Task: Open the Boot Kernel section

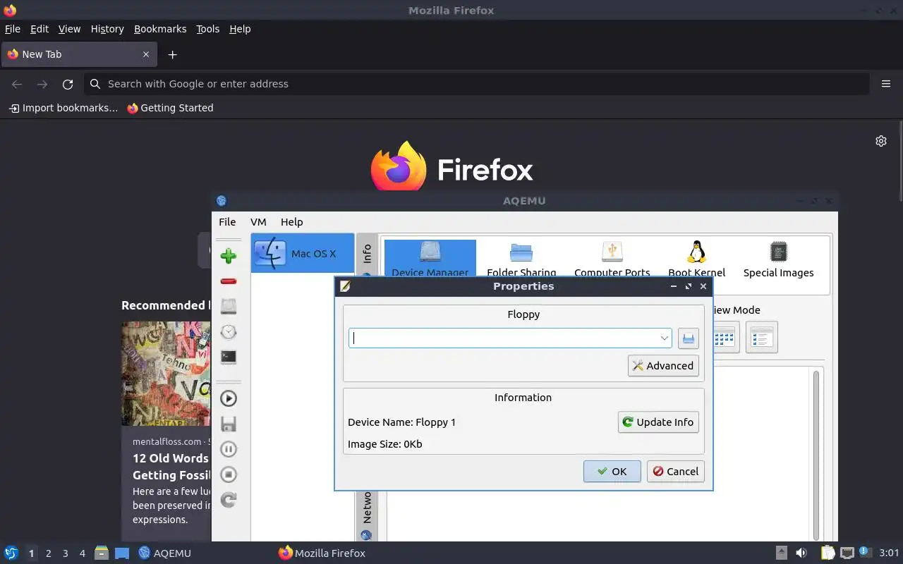Action: pyautogui.click(x=696, y=259)
